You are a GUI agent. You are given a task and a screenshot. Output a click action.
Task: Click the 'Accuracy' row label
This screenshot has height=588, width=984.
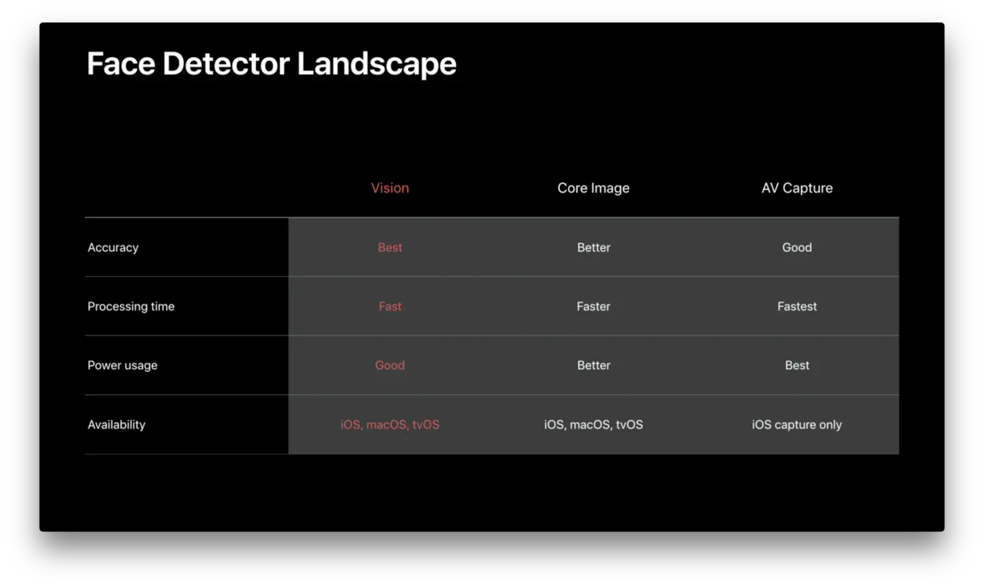(113, 248)
